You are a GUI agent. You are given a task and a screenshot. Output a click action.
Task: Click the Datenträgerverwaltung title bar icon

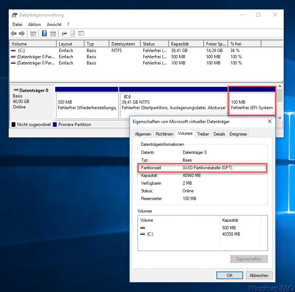click(x=15, y=15)
